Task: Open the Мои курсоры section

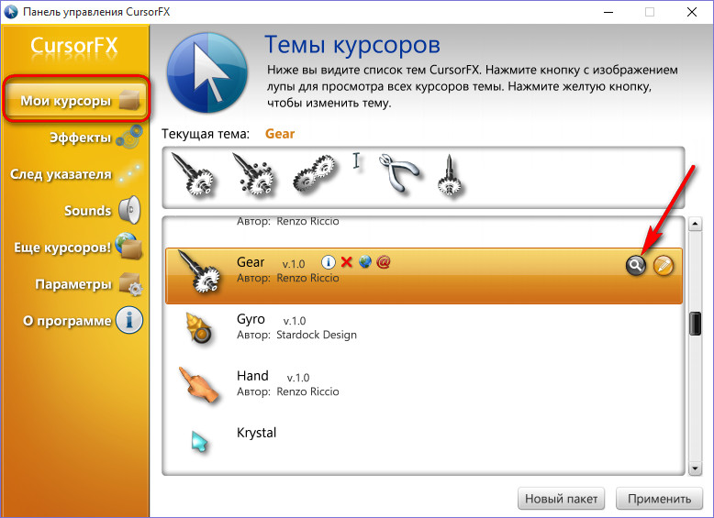Action: 76,100
